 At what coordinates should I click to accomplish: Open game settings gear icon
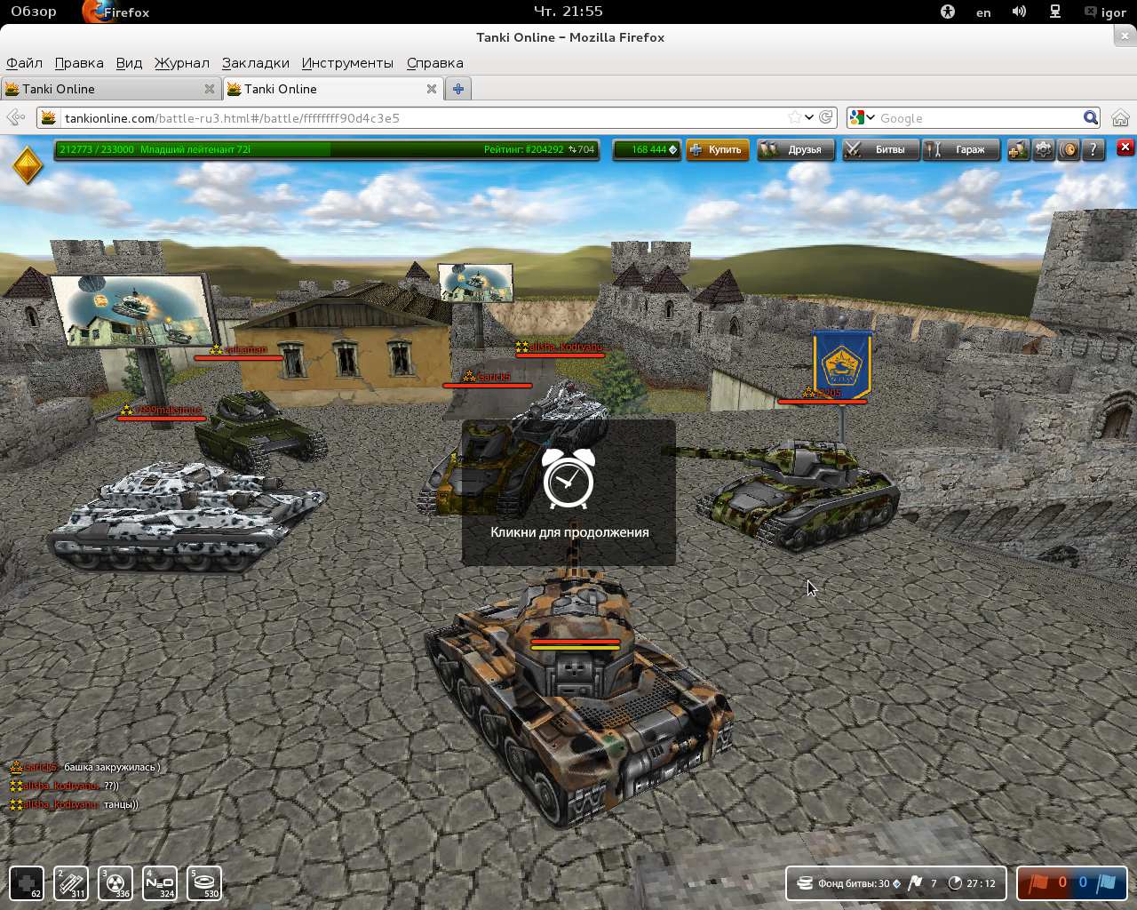(1044, 150)
